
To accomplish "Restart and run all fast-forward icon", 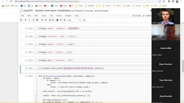I will pos(64,20).
